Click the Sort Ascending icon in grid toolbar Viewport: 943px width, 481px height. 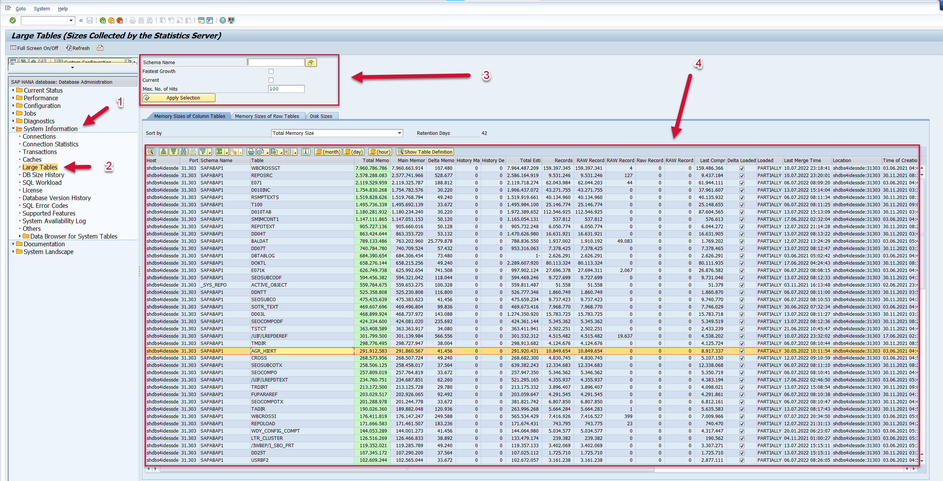point(164,152)
